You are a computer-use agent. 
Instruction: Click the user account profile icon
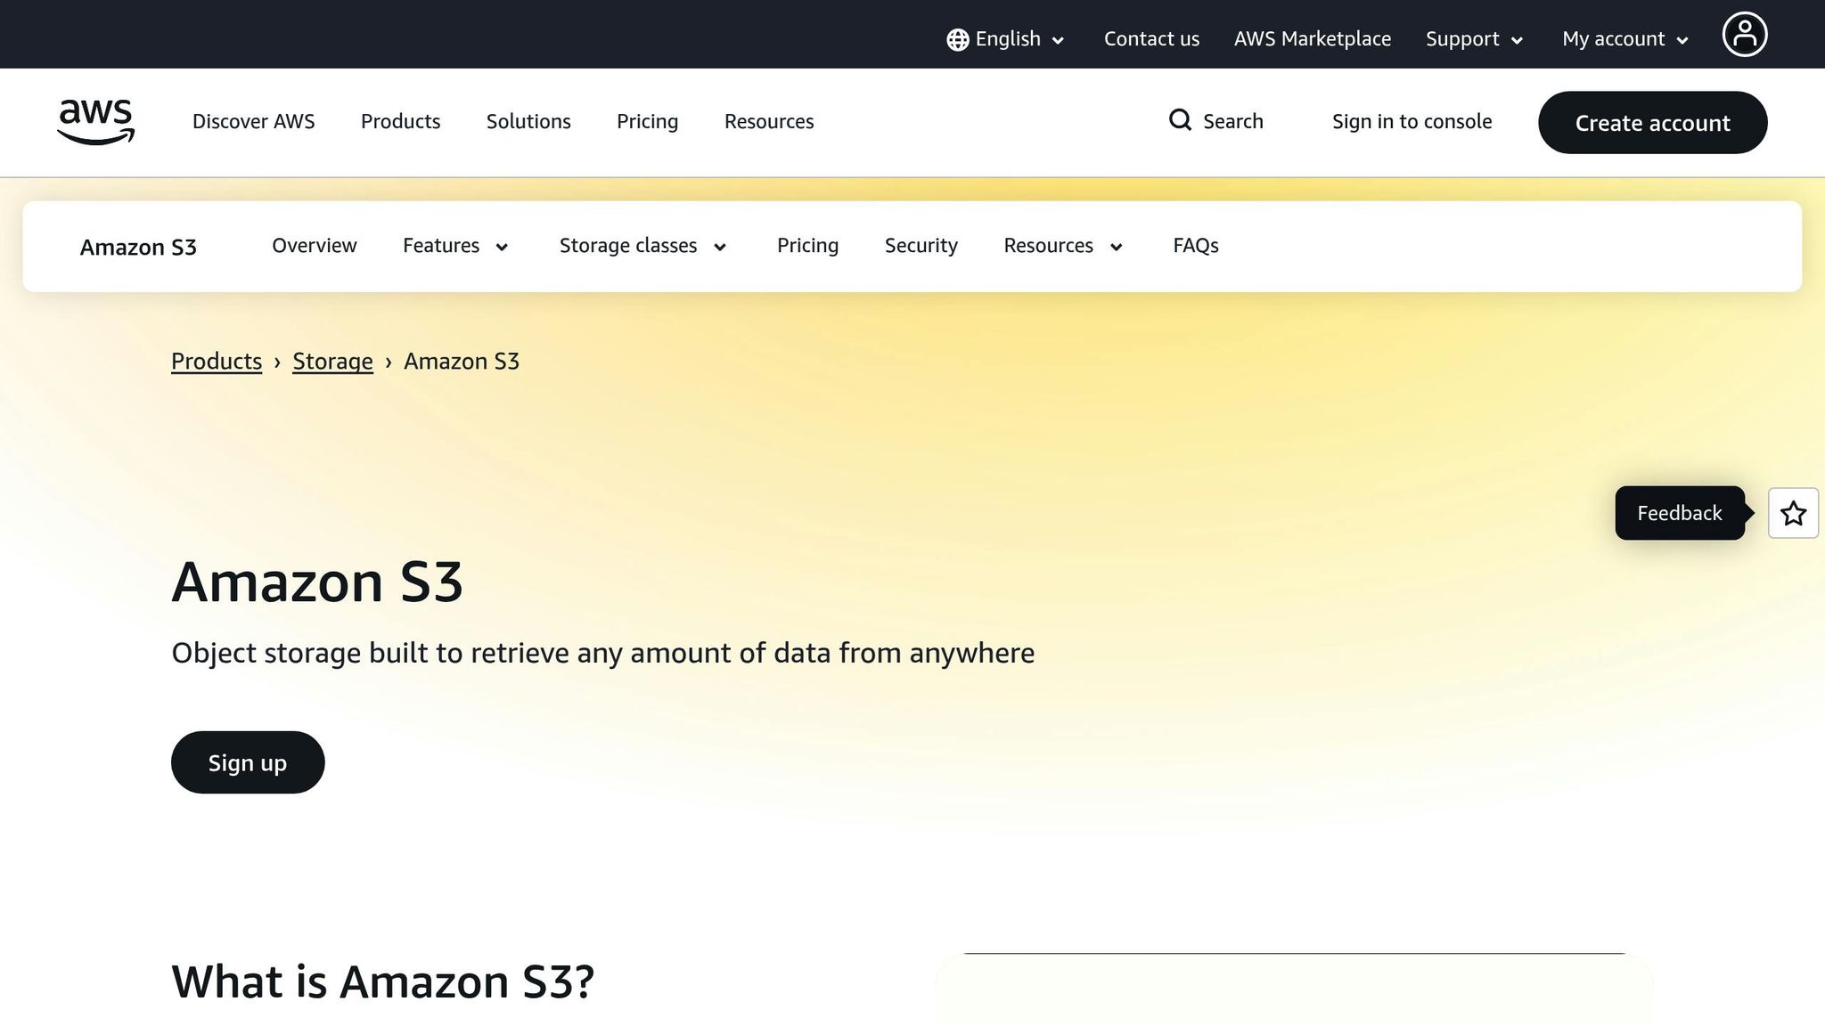[x=1745, y=34]
